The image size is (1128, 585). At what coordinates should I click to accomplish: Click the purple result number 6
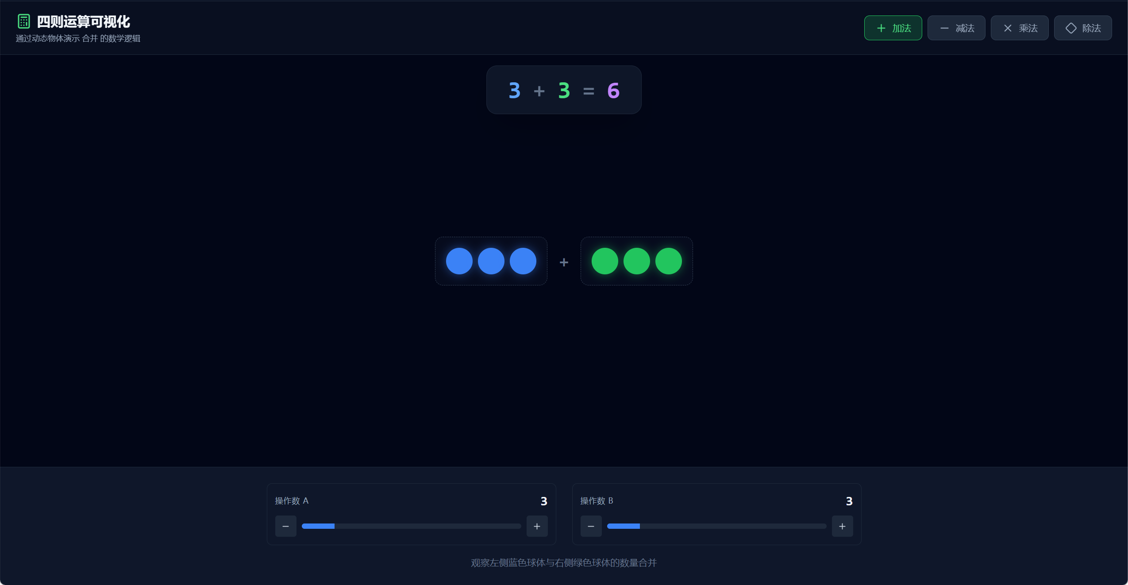point(613,91)
